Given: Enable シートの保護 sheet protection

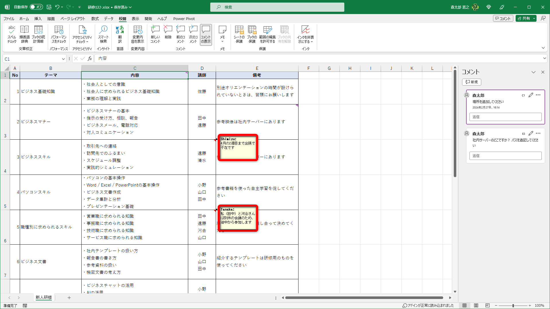Looking at the screenshot, I should click(239, 34).
